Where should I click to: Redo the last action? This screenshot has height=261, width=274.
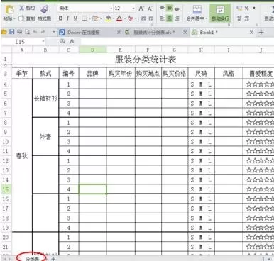[43, 32]
